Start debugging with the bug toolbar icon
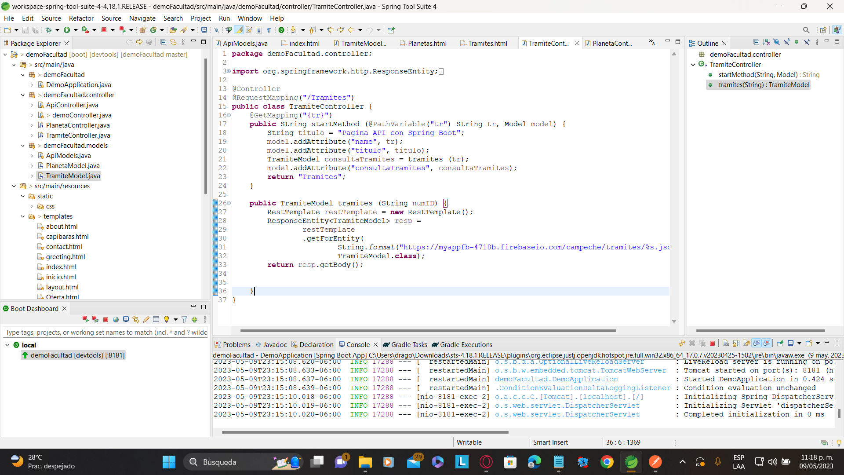844x475 pixels. [x=49, y=30]
